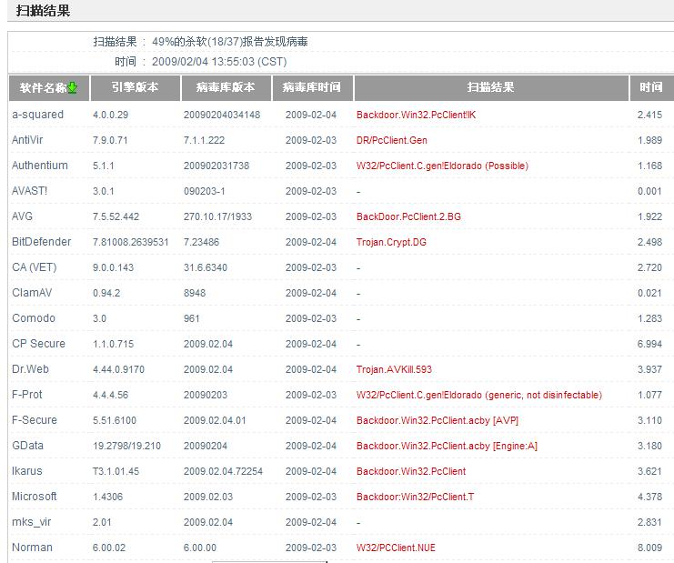The image size is (674, 563).
Task: Click Authentium result W32/PcClient.C.gen!Eldorado (Possible)
Action: point(442,166)
